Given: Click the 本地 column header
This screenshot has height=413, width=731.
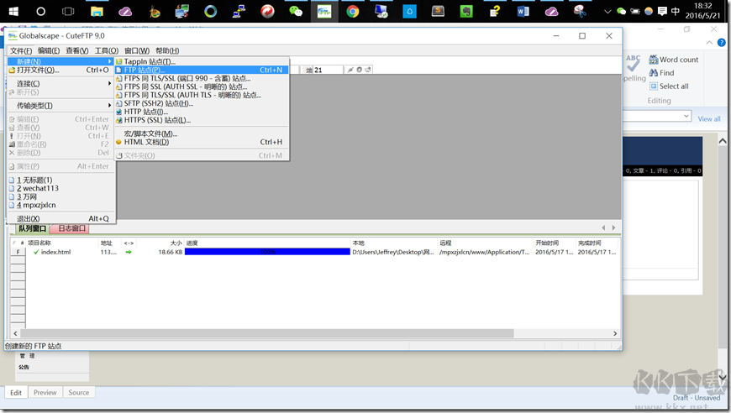Looking at the screenshot, I should [394, 243].
